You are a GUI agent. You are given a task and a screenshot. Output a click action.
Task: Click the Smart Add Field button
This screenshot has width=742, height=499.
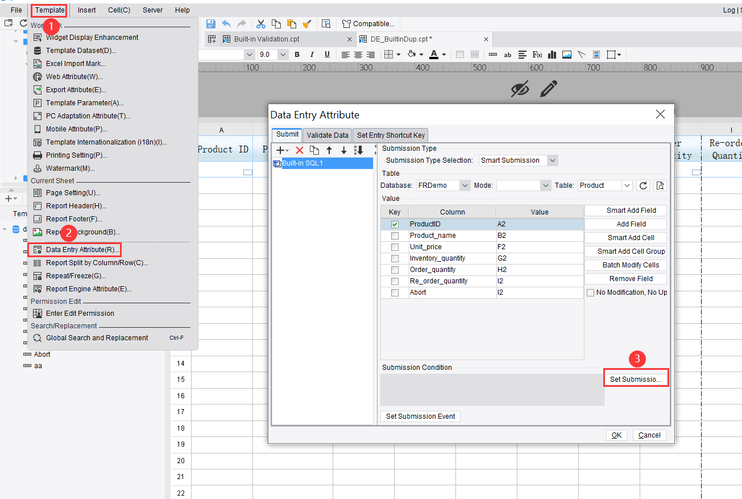click(625, 210)
